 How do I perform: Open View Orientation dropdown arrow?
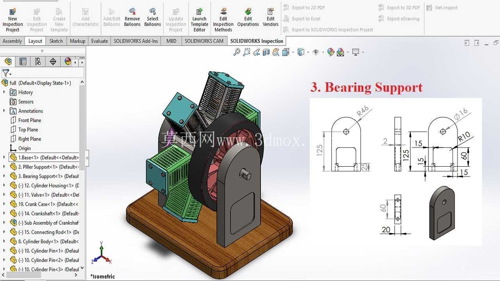click(293, 52)
